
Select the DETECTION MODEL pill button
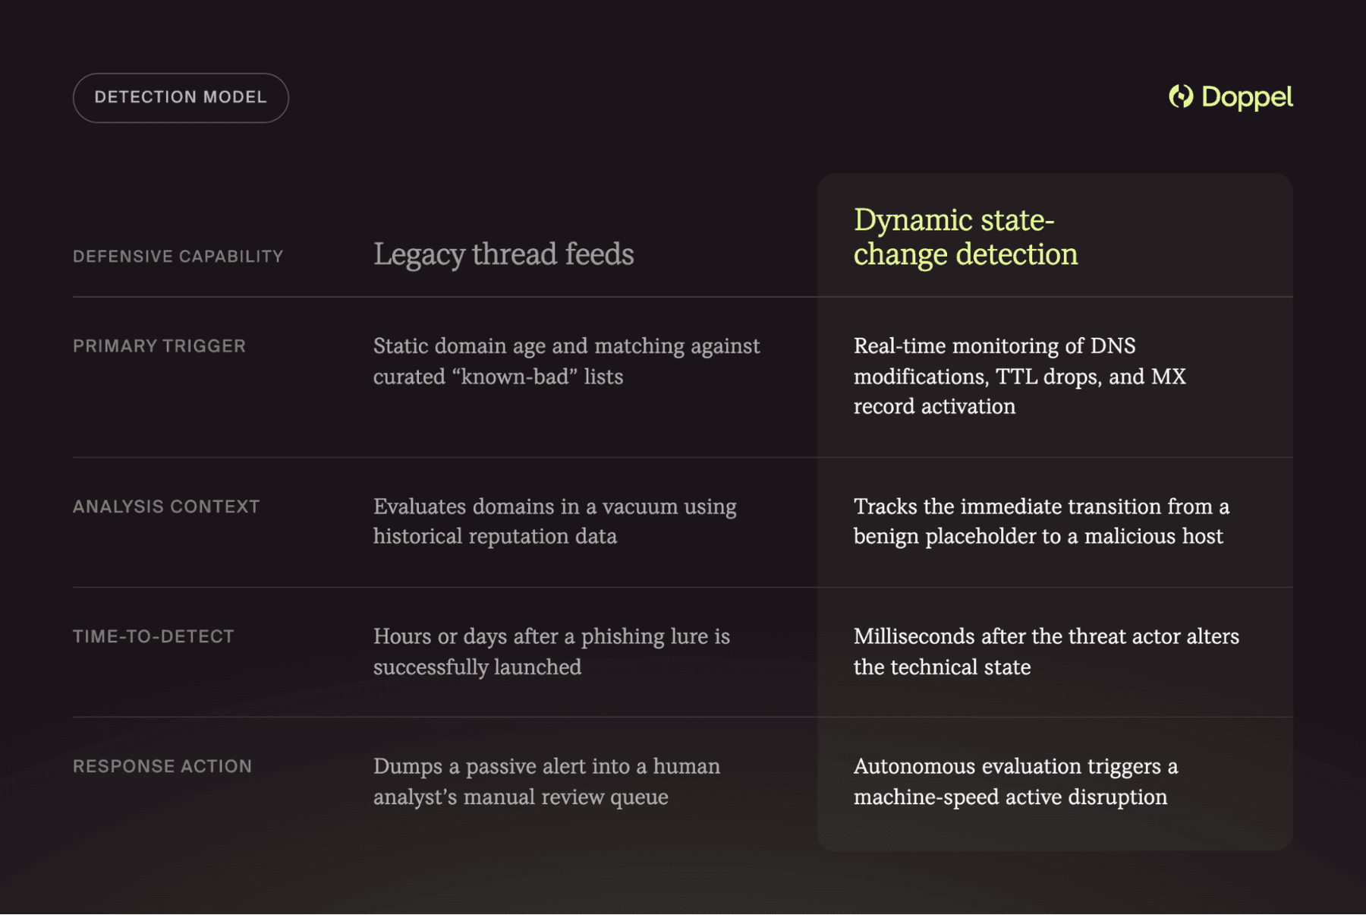181,98
